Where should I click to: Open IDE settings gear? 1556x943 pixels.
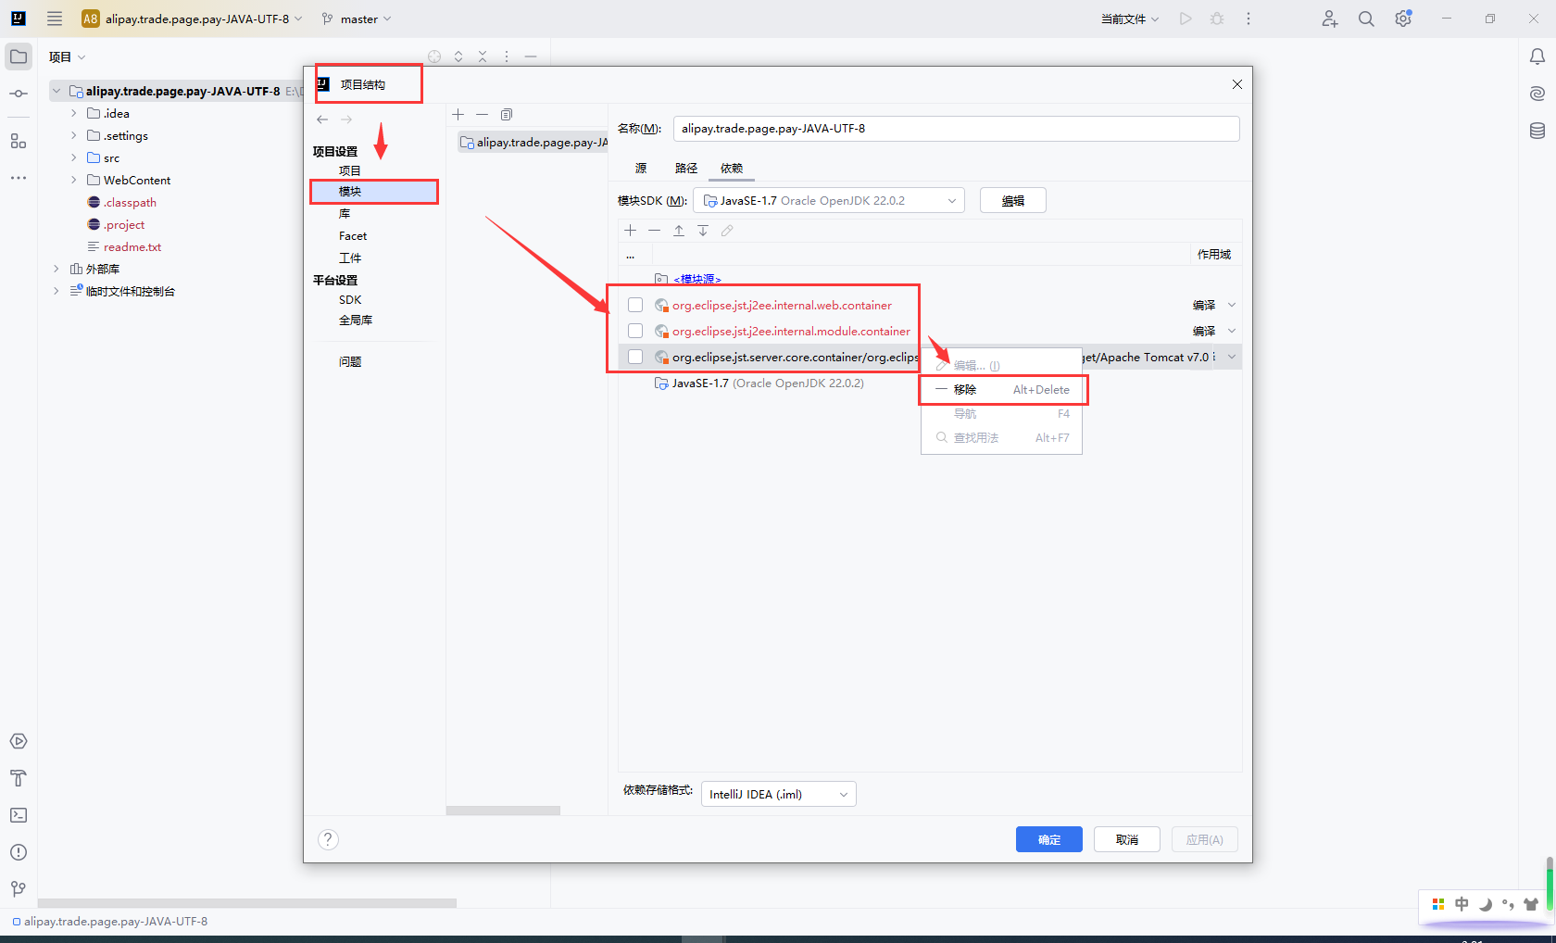click(1403, 19)
